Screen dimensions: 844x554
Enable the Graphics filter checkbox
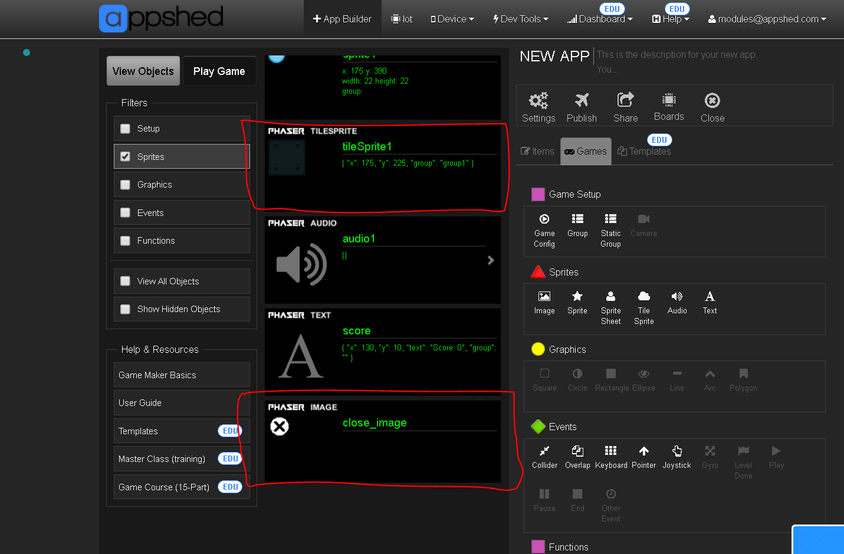[x=125, y=185]
